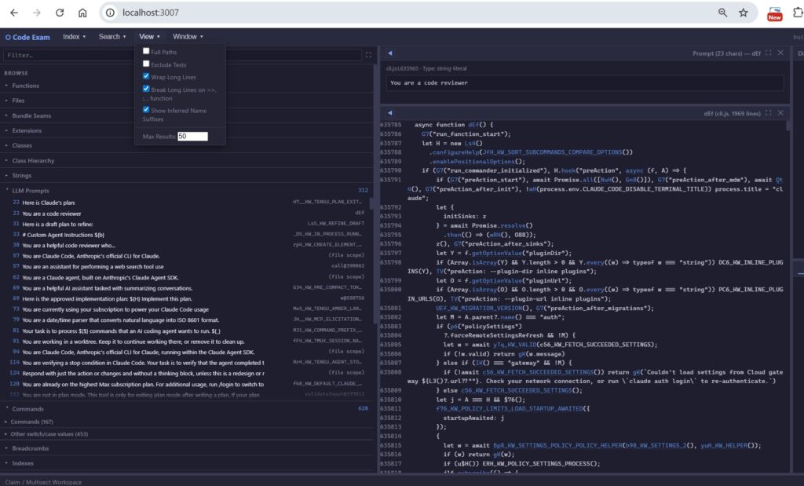Reload the page

pos(60,13)
